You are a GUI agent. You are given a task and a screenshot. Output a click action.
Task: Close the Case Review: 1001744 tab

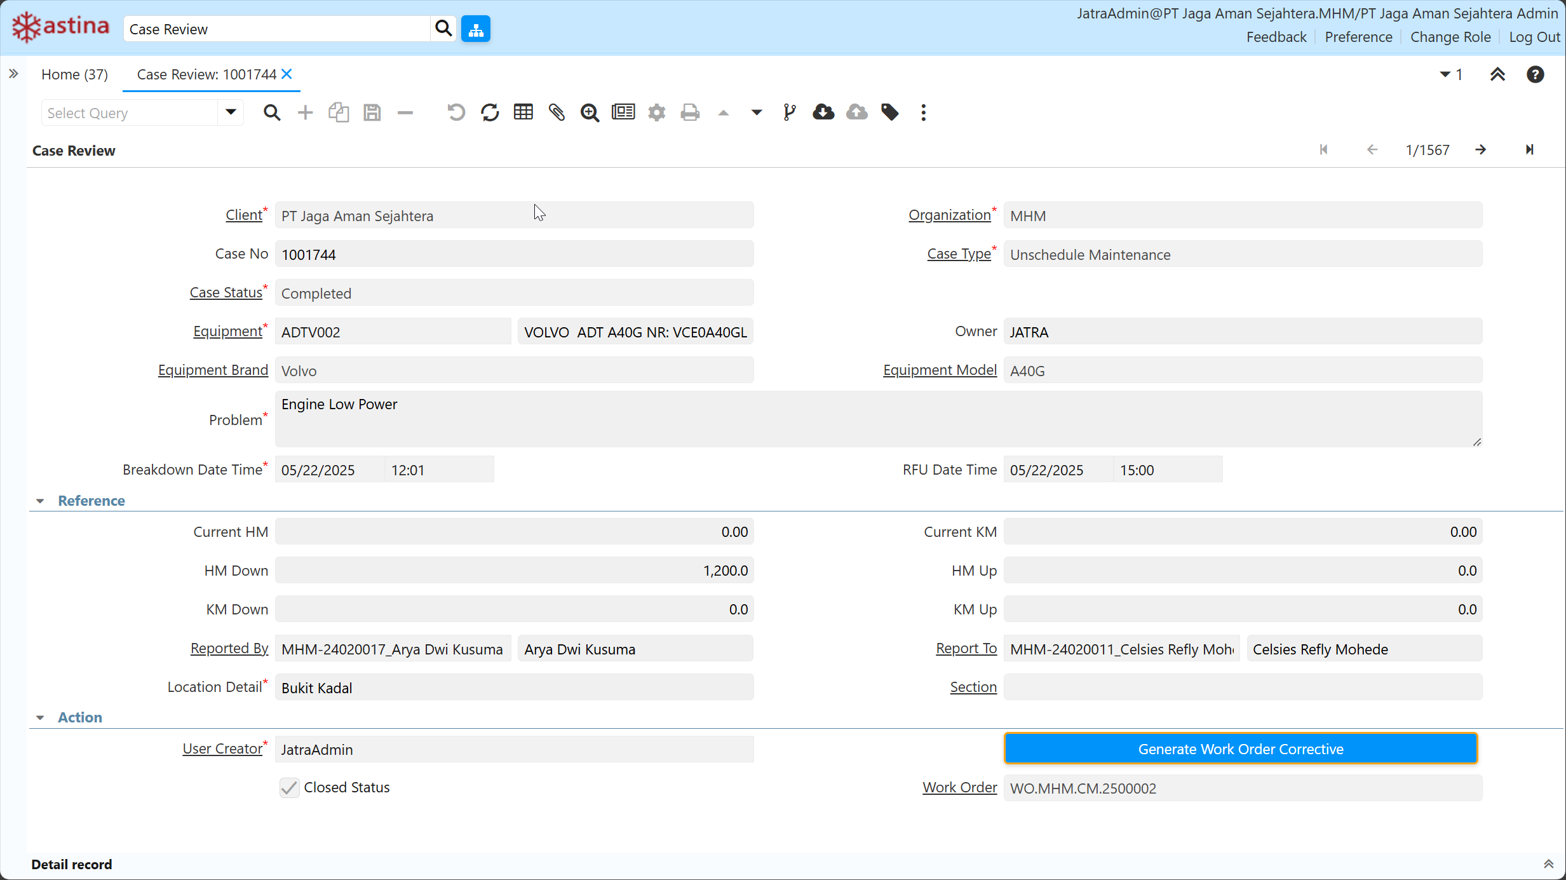click(x=287, y=74)
